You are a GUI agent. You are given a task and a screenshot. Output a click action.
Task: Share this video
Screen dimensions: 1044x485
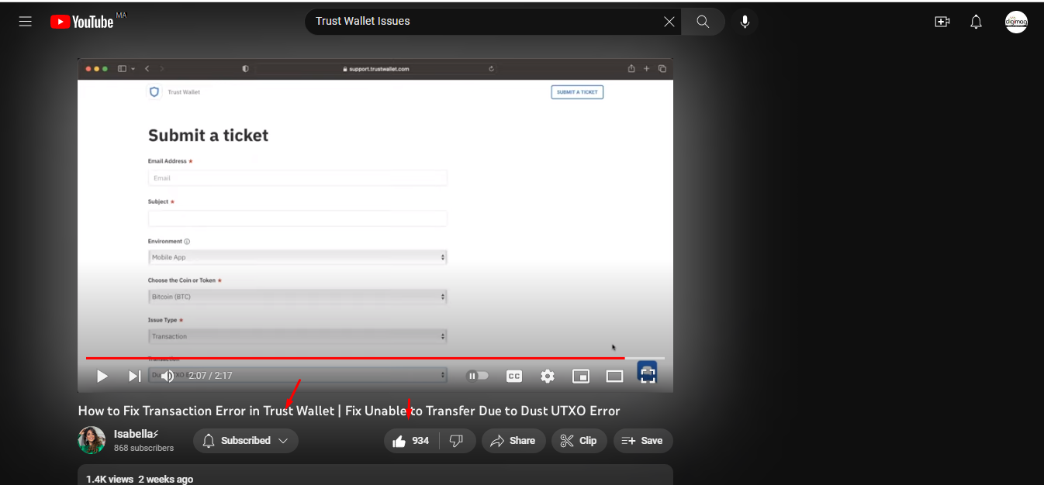pos(513,441)
